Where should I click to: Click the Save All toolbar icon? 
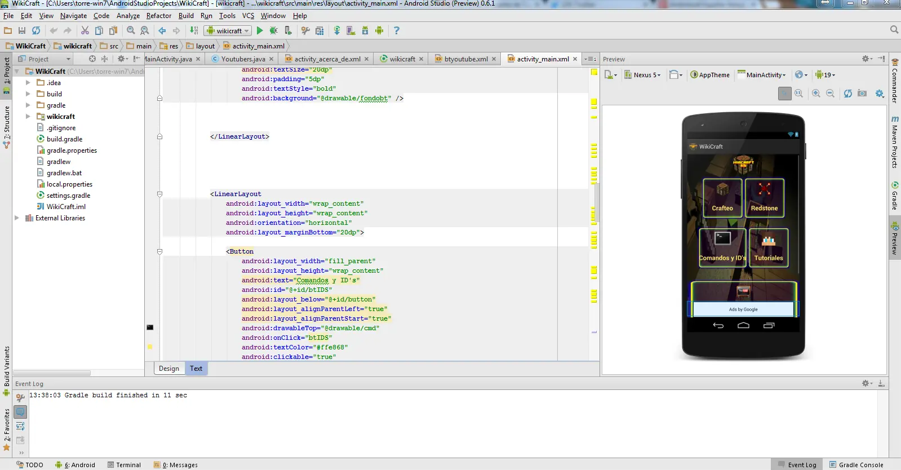tap(22, 30)
